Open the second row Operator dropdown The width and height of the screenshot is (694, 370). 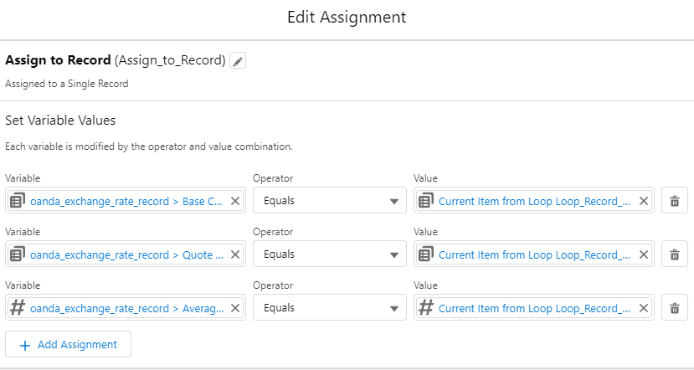(x=330, y=254)
